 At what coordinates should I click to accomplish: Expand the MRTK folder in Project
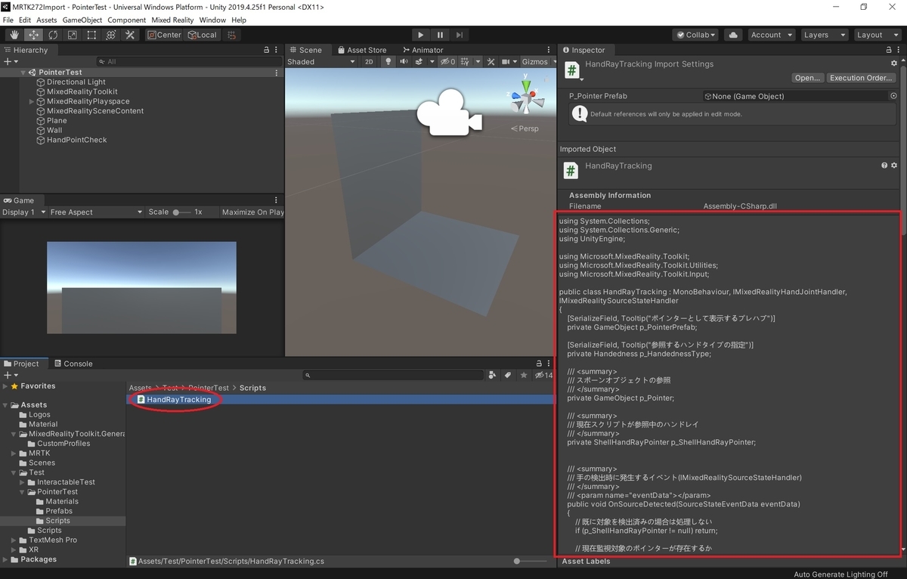(14, 454)
